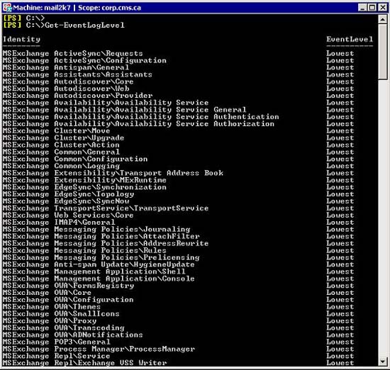Click the Messaging Policies\AttachFilter row
Image resolution: width=390 pixels, height=370 pixels.
[x=178, y=236]
